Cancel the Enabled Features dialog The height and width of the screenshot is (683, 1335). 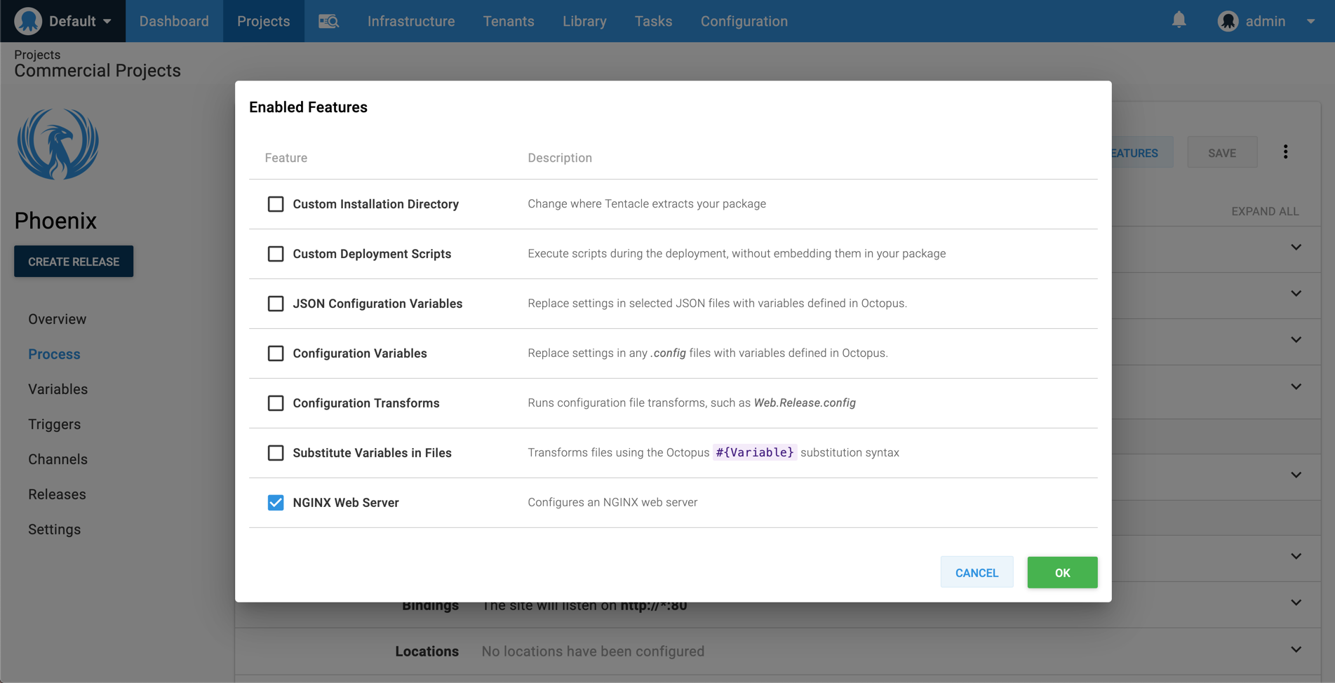coord(977,572)
